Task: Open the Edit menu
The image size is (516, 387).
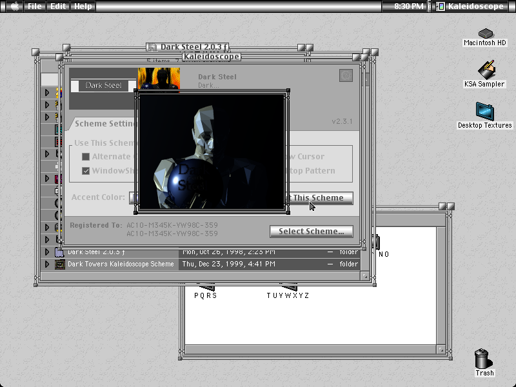Action: pos(58,6)
